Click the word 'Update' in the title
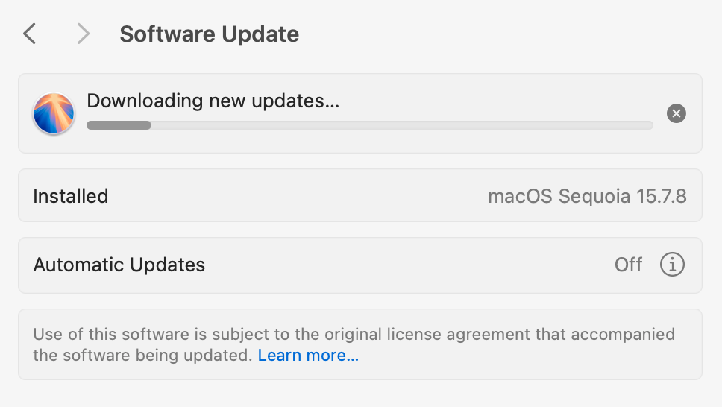 click(260, 34)
